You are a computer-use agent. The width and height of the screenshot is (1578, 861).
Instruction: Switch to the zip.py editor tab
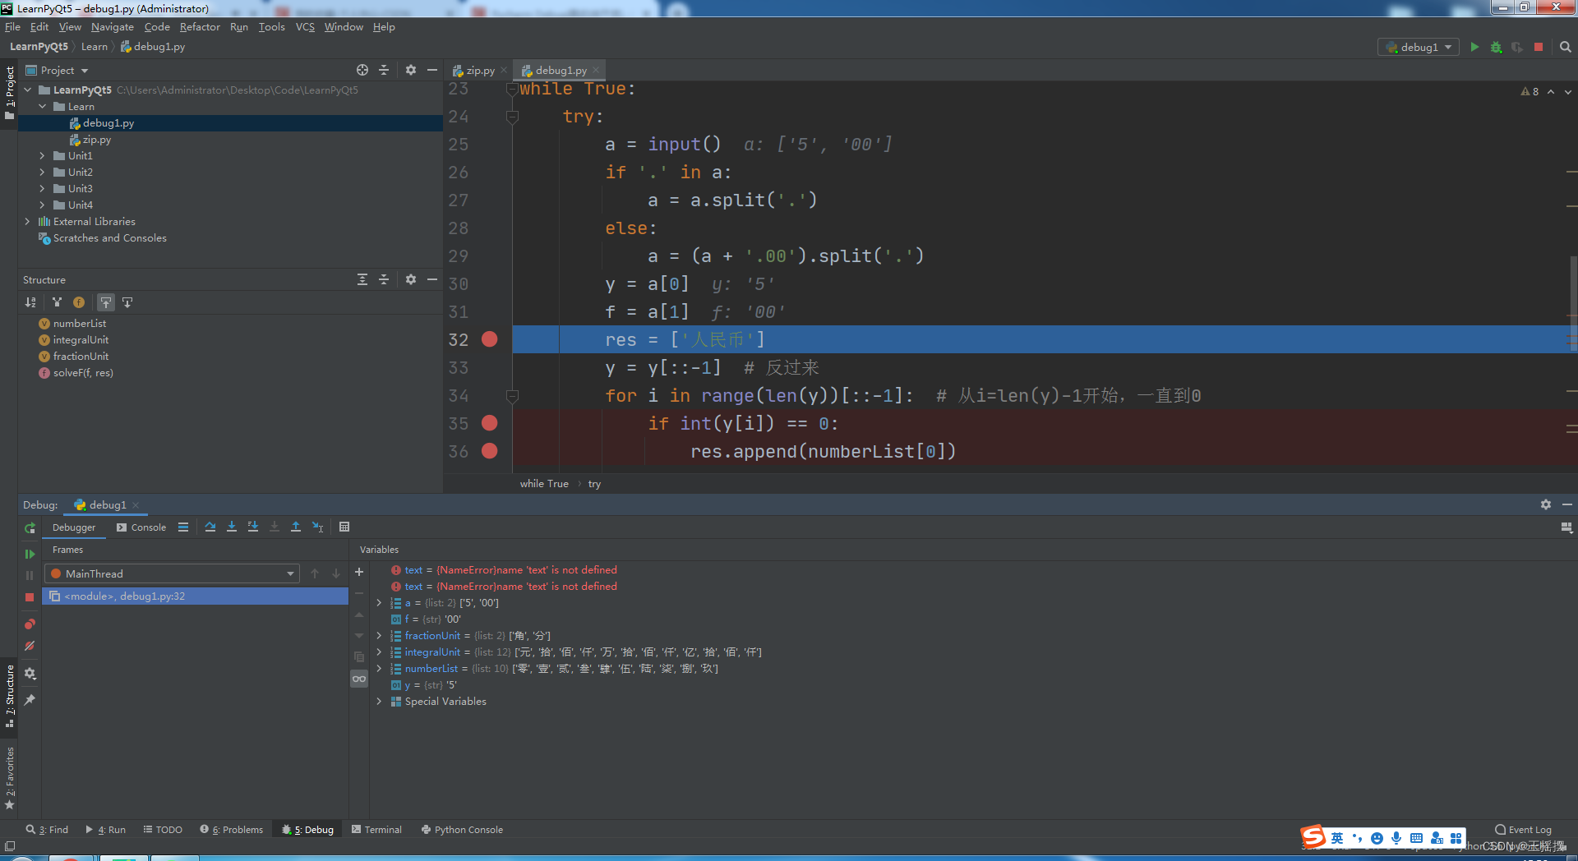coord(478,70)
